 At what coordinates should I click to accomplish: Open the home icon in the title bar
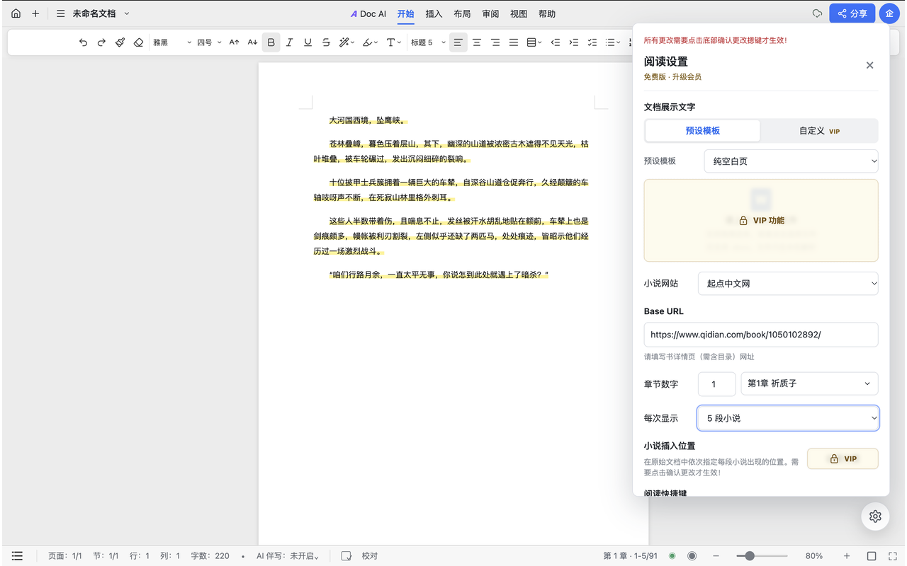click(16, 13)
